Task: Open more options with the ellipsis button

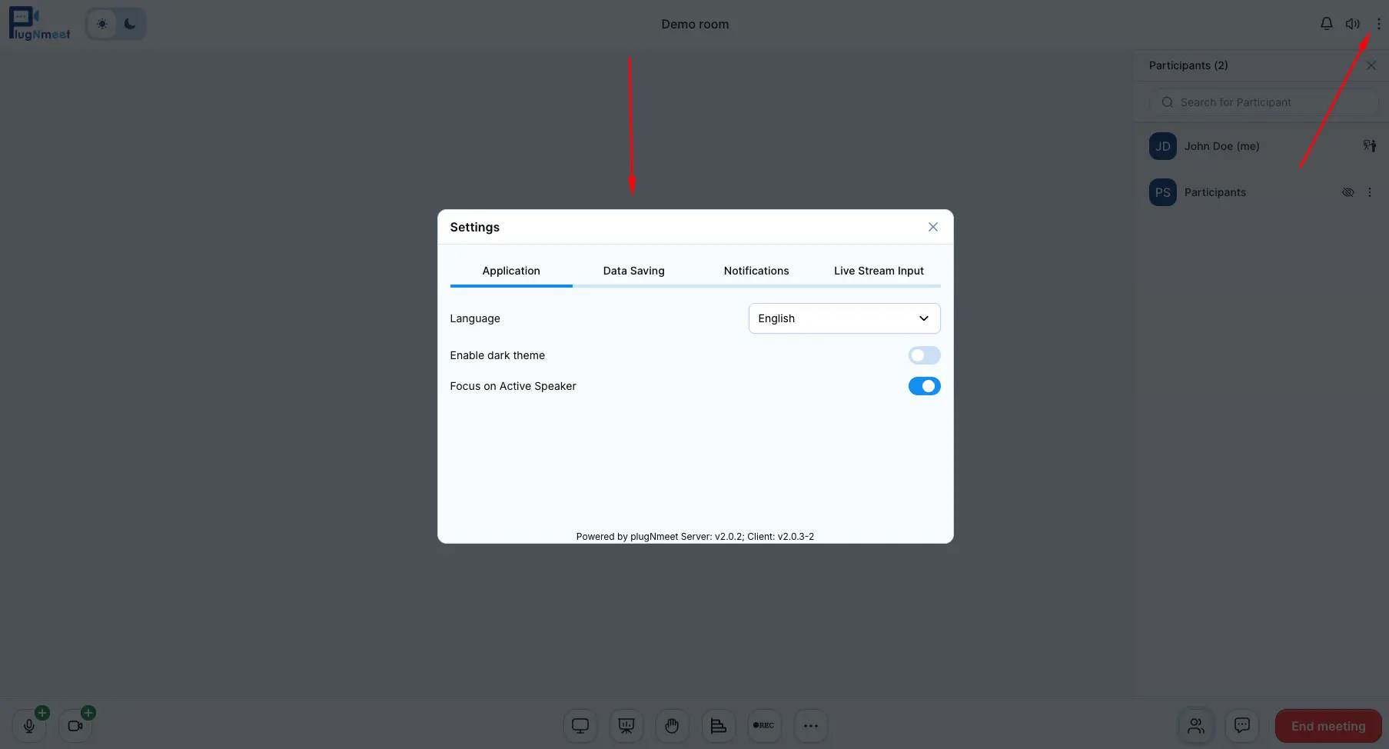Action: pos(810,725)
